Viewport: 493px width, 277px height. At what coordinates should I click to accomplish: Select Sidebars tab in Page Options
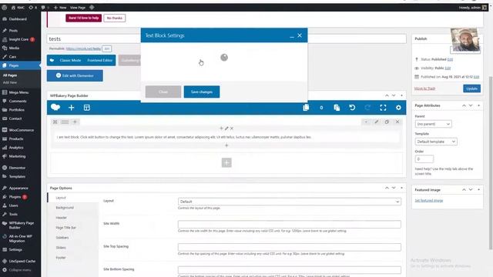tap(62, 238)
